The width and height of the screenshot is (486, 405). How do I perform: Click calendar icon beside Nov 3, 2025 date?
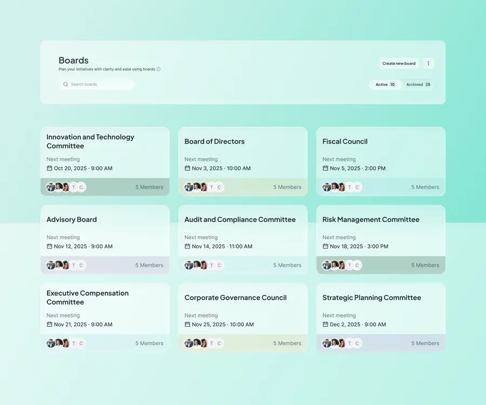187,168
